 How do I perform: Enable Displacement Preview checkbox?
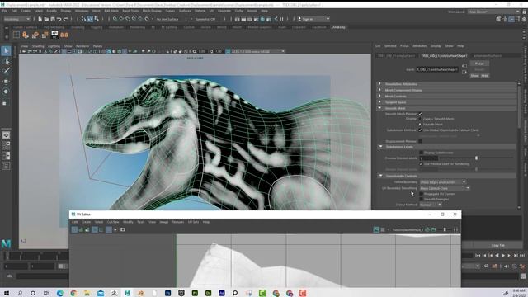tap(420, 141)
